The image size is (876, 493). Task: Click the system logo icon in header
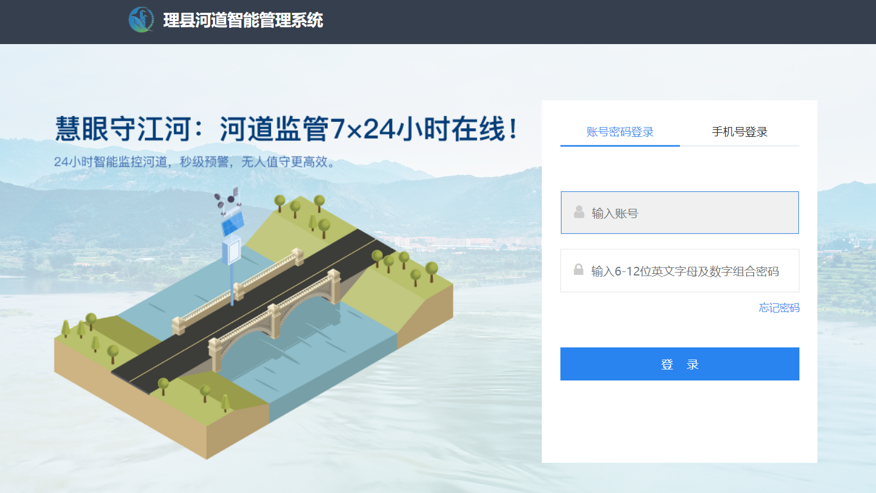click(x=141, y=20)
